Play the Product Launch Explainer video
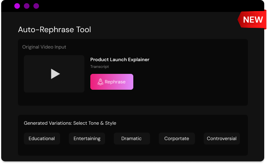Viewport: 267px width, 164px height. coord(55,74)
